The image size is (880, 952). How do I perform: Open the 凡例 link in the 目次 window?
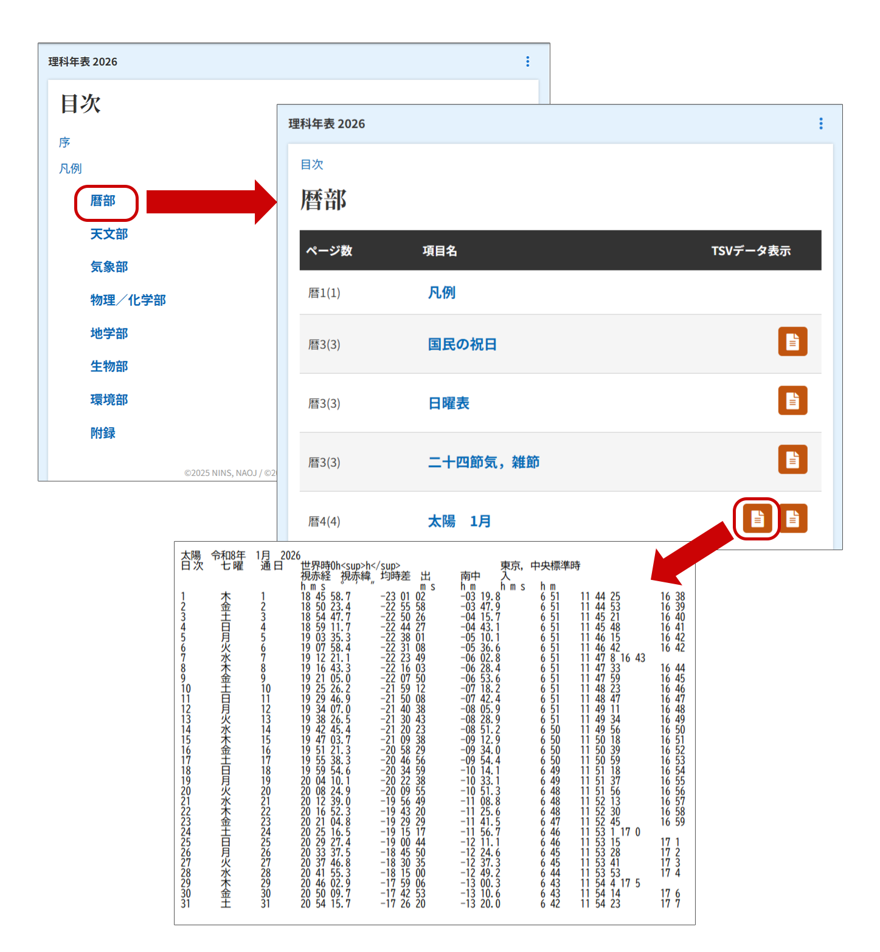click(x=71, y=168)
